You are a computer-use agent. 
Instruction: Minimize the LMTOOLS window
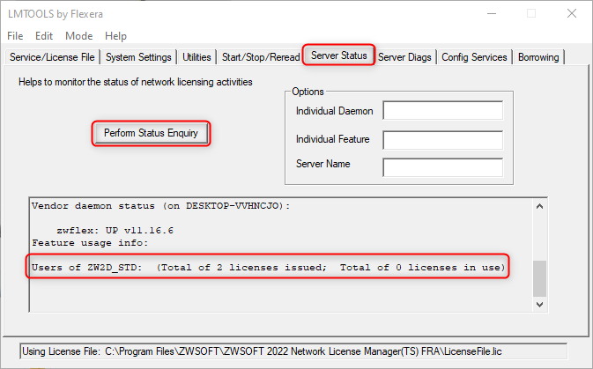[x=492, y=13]
